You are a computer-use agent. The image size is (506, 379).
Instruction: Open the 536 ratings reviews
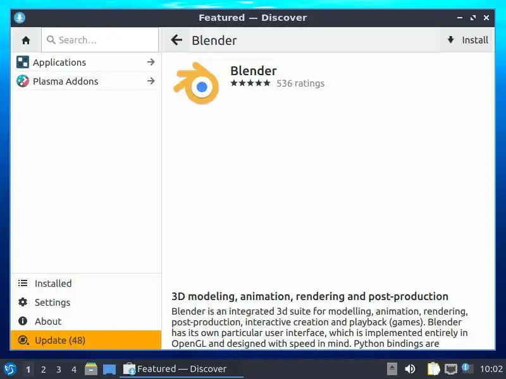click(x=300, y=83)
